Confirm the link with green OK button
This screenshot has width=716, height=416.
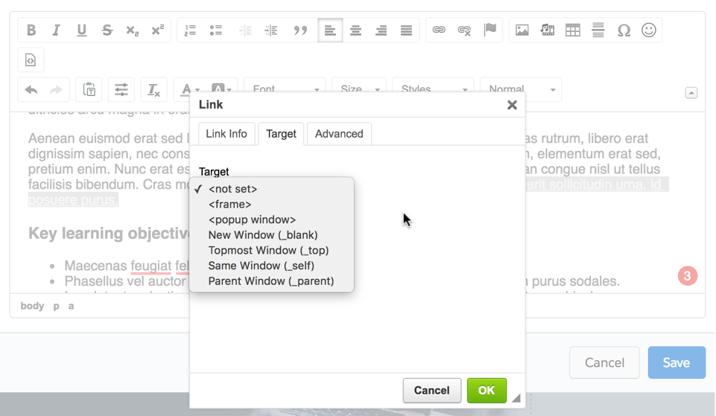pyautogui.click(x=487, y=391)
